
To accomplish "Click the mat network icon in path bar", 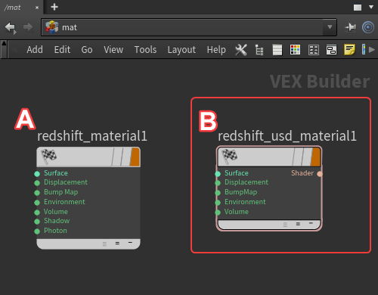I will pos(52,27).
